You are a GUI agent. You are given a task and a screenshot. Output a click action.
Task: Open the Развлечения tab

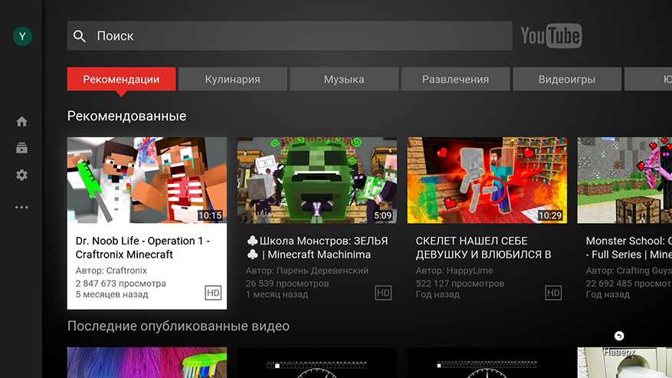[456, 80]
